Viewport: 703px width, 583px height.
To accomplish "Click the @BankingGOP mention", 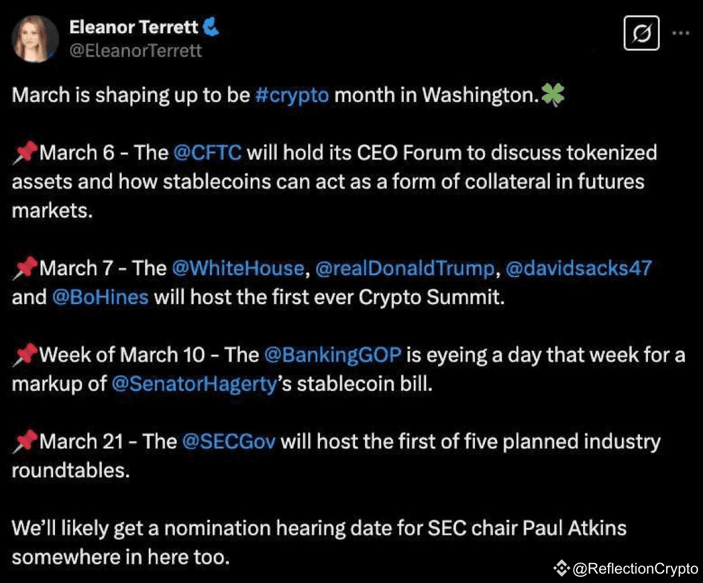I will click(332, 355).
